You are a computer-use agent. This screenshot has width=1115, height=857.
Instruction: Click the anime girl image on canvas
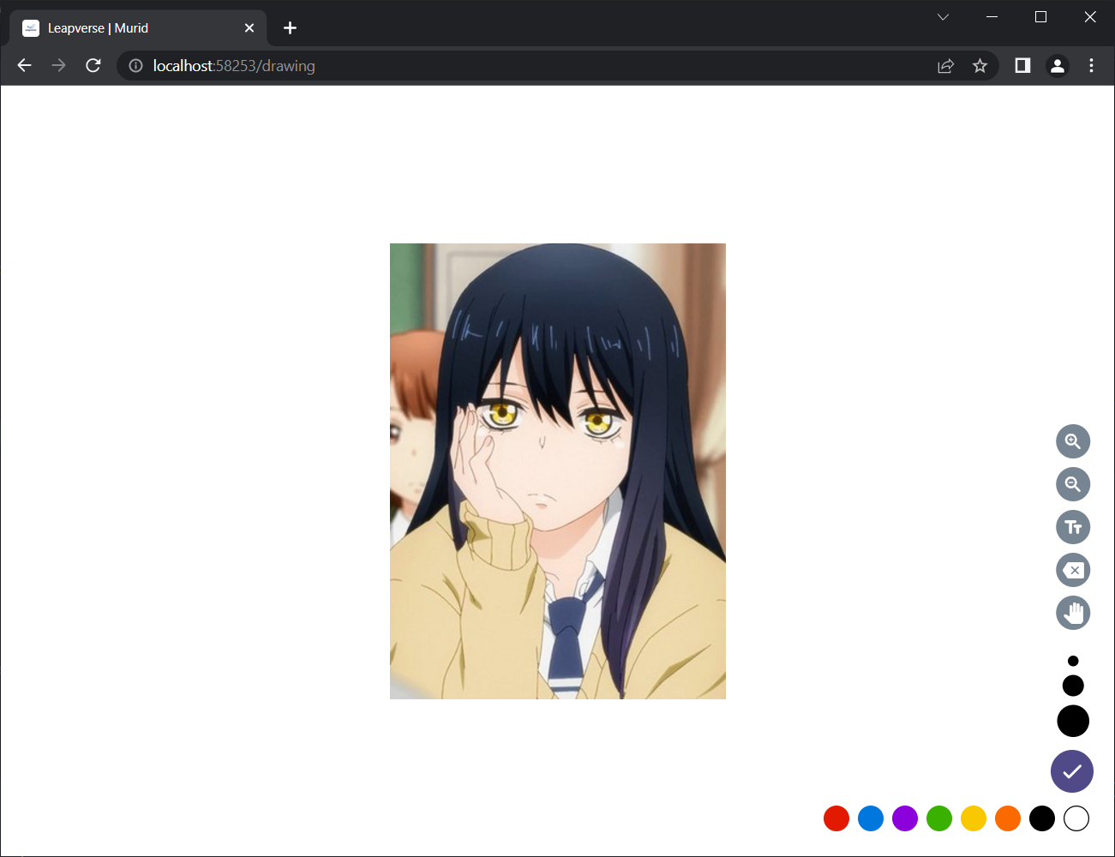click(x=558, y=471)
